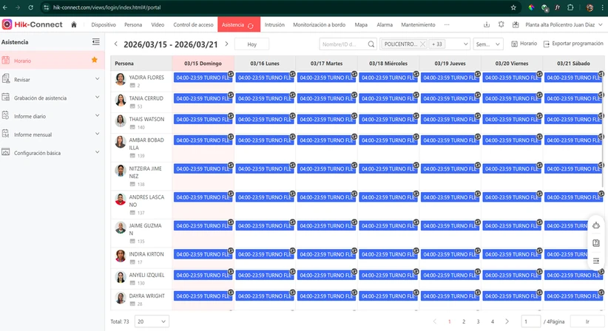Click the floating list settings icon
This screenshot has width=608, height=331.
pyautogui.click(x=596, y=261)
